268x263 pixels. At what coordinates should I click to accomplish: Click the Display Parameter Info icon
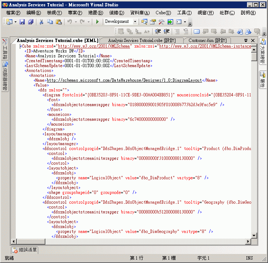pos(130,32)
